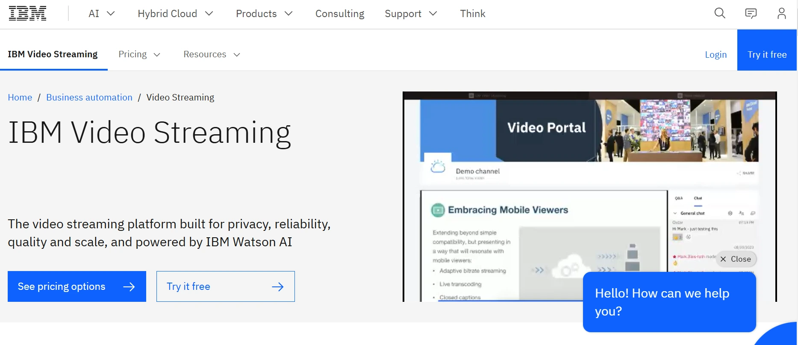This screenshot has width=798, height=345.
Task: Close the chat help popup
Action: click(736, 259)
